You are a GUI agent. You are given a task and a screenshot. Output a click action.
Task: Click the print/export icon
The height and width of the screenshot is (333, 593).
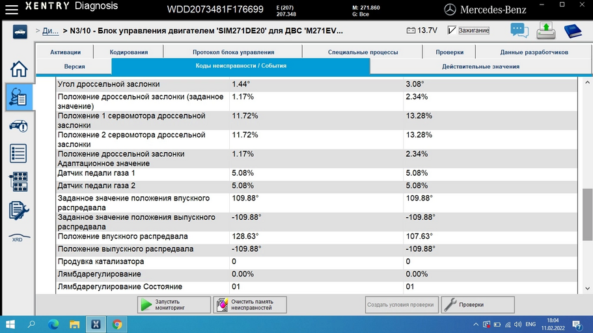545,31
